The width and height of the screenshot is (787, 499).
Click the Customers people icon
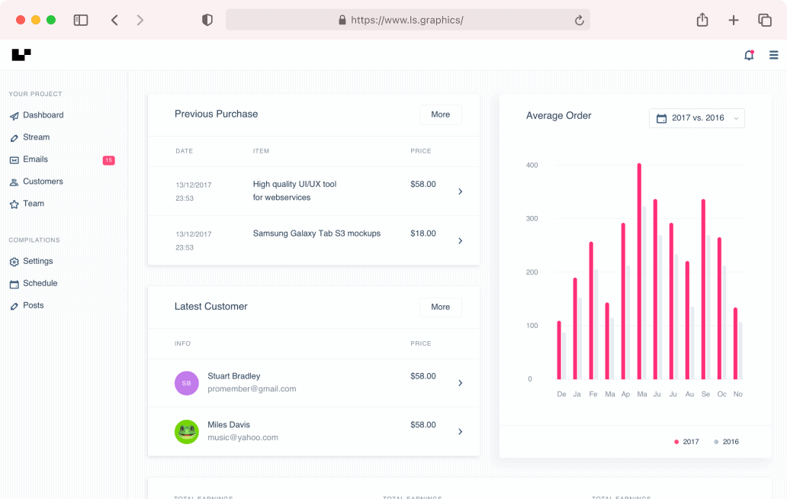14,182
